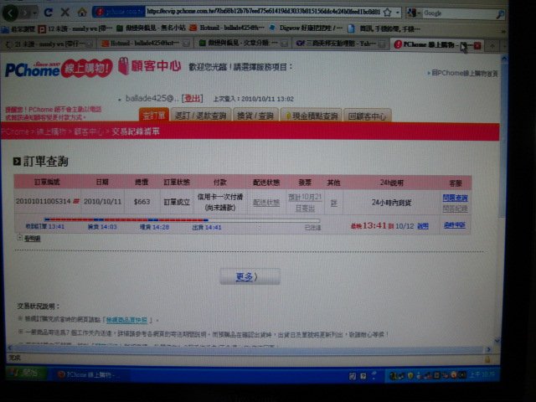
Task: Click the PChome logo
Action: click(x=59, y=69)
